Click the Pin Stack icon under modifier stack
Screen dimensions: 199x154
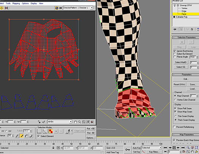click(x=175, y=29)
